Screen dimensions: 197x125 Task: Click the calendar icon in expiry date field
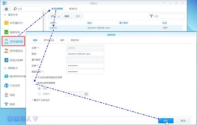pyautogui.click(x=86, y=94)
